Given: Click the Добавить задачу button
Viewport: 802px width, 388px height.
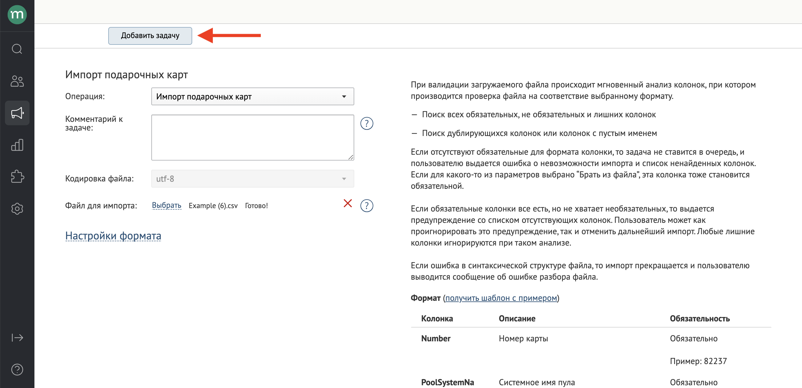Looking at the screenshot, I should tap(150, 36).
